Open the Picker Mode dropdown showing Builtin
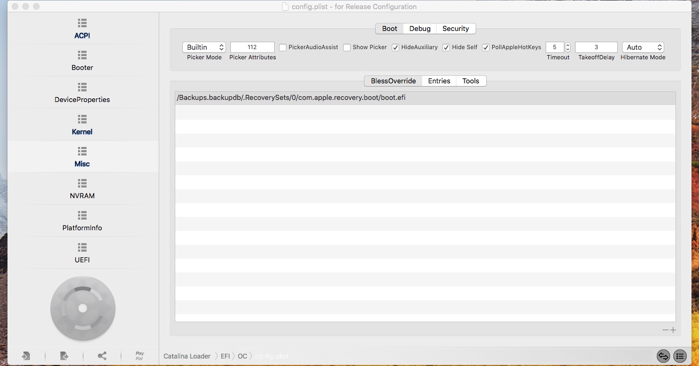The height and width of the screenshot is (366, 699). pos(204,48)
